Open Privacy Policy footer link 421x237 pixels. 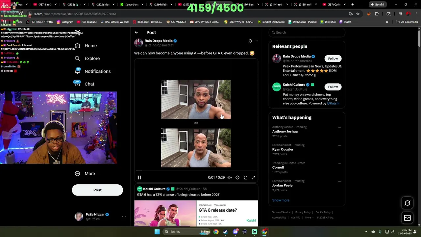click(x=303, y=212)
